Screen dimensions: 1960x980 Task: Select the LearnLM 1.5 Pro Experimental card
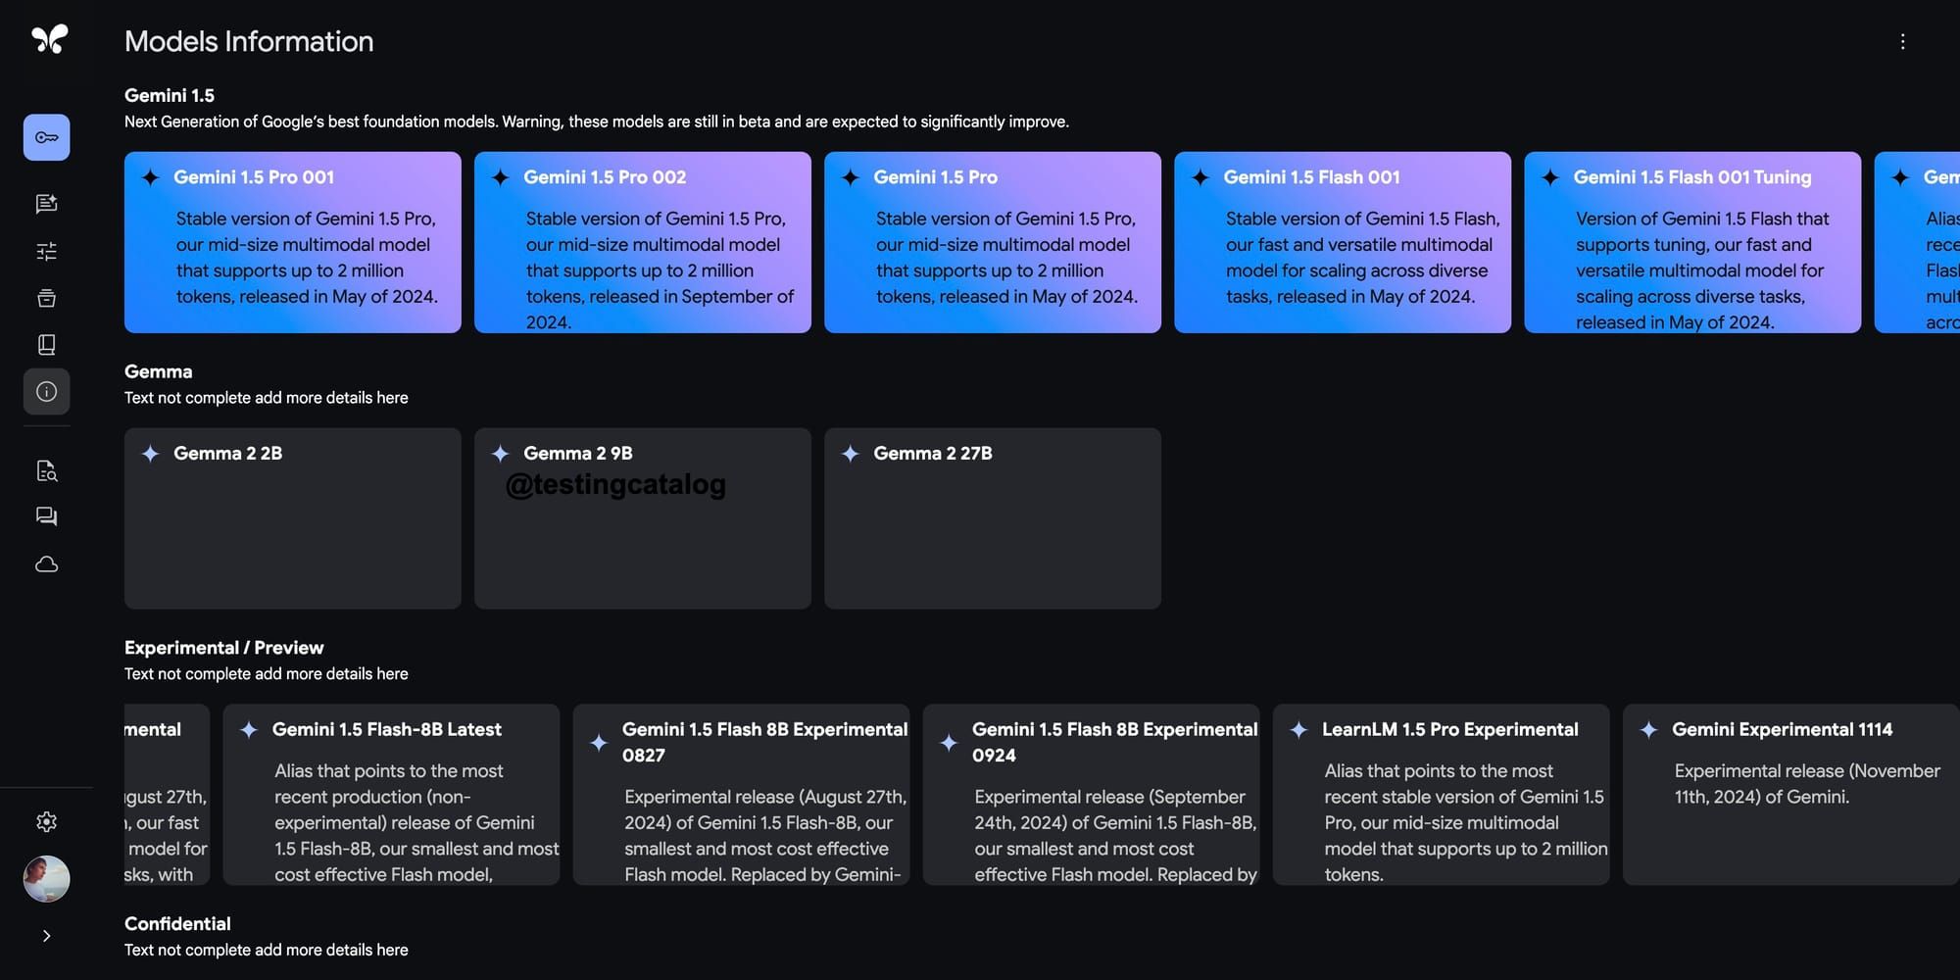tap(1441, 794)
